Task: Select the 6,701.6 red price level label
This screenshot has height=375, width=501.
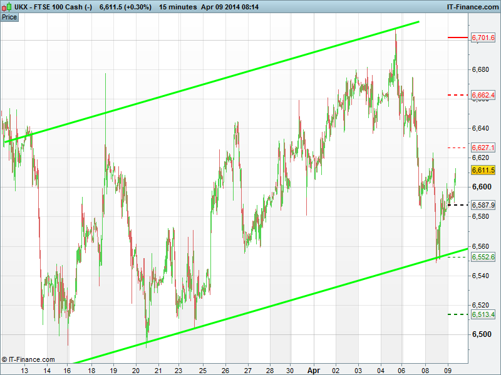Action: click(483, 38)
